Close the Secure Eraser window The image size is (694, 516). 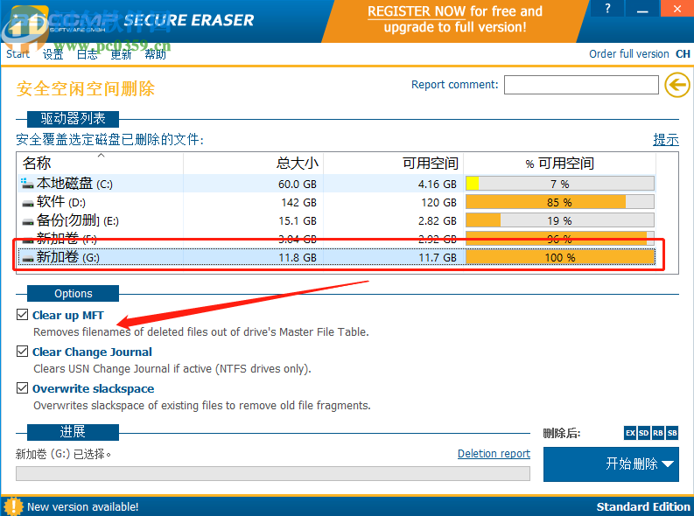click(x=677, y=9)
